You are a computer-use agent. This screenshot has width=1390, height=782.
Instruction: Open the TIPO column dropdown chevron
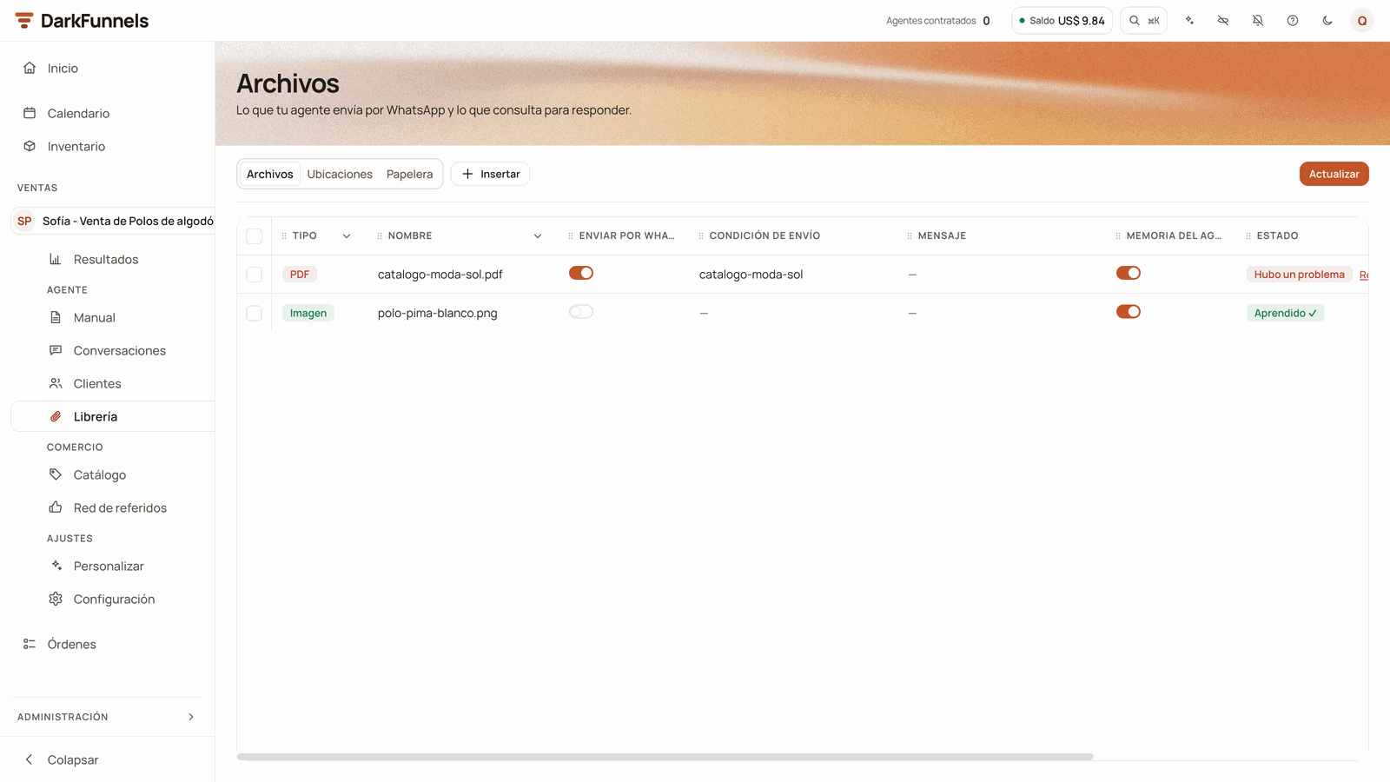(x=347, y=236)
